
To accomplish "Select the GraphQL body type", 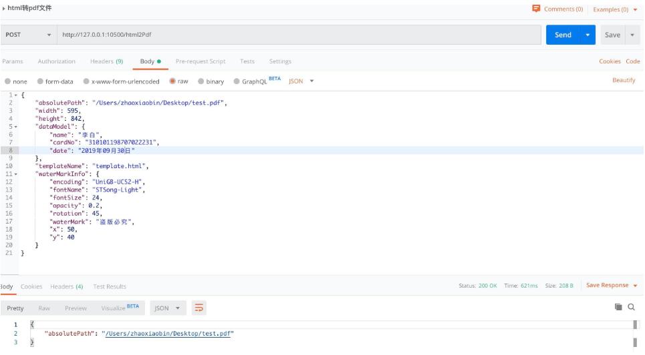I will pyautogui.click(x=237, y=81).
